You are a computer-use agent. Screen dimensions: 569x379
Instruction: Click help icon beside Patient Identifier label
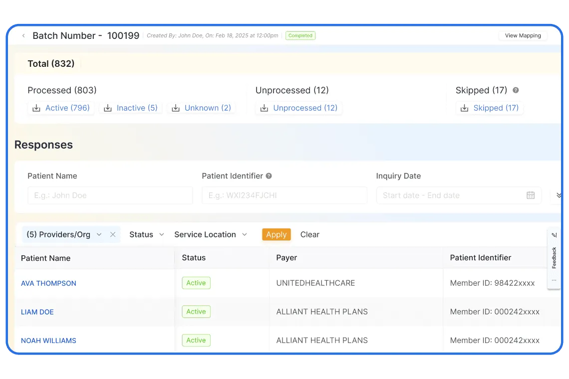269,176
